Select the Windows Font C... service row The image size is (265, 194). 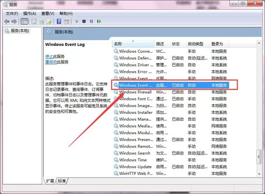[x=170, y=99]
